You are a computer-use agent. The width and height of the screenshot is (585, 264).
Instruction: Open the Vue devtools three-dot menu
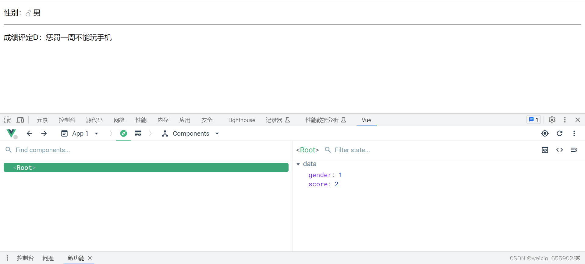pos(574,134)
